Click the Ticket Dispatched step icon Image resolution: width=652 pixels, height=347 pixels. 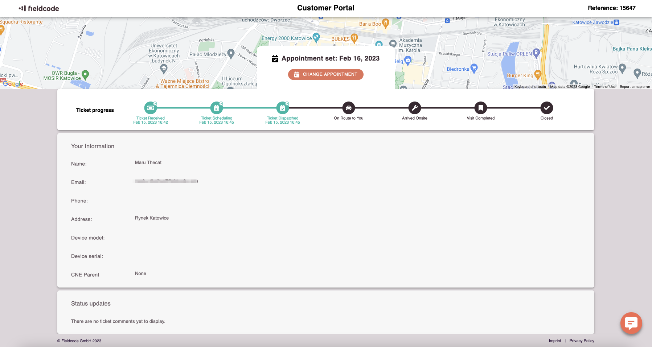(x=283, y=108)
